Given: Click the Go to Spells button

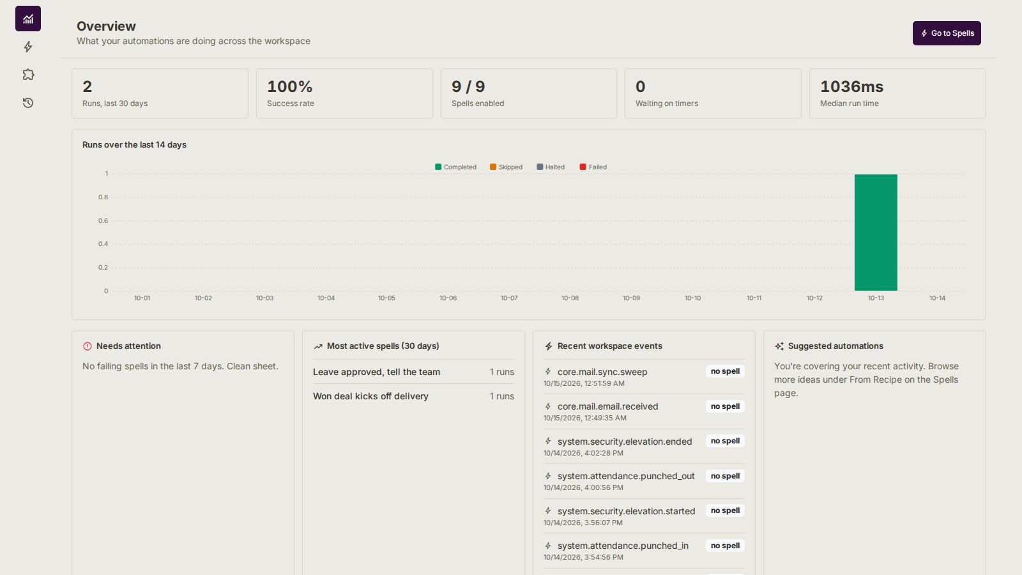Looking at the screenshot, I should [x=947, y=33].
